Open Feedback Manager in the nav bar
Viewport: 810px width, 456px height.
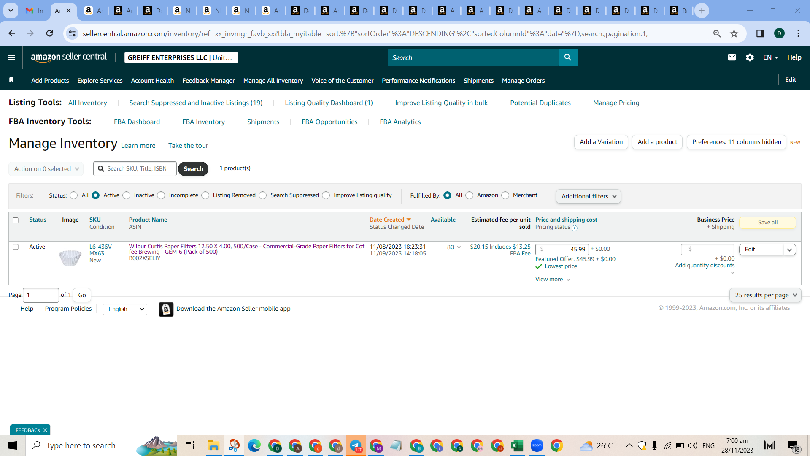(x=208, y=81)
